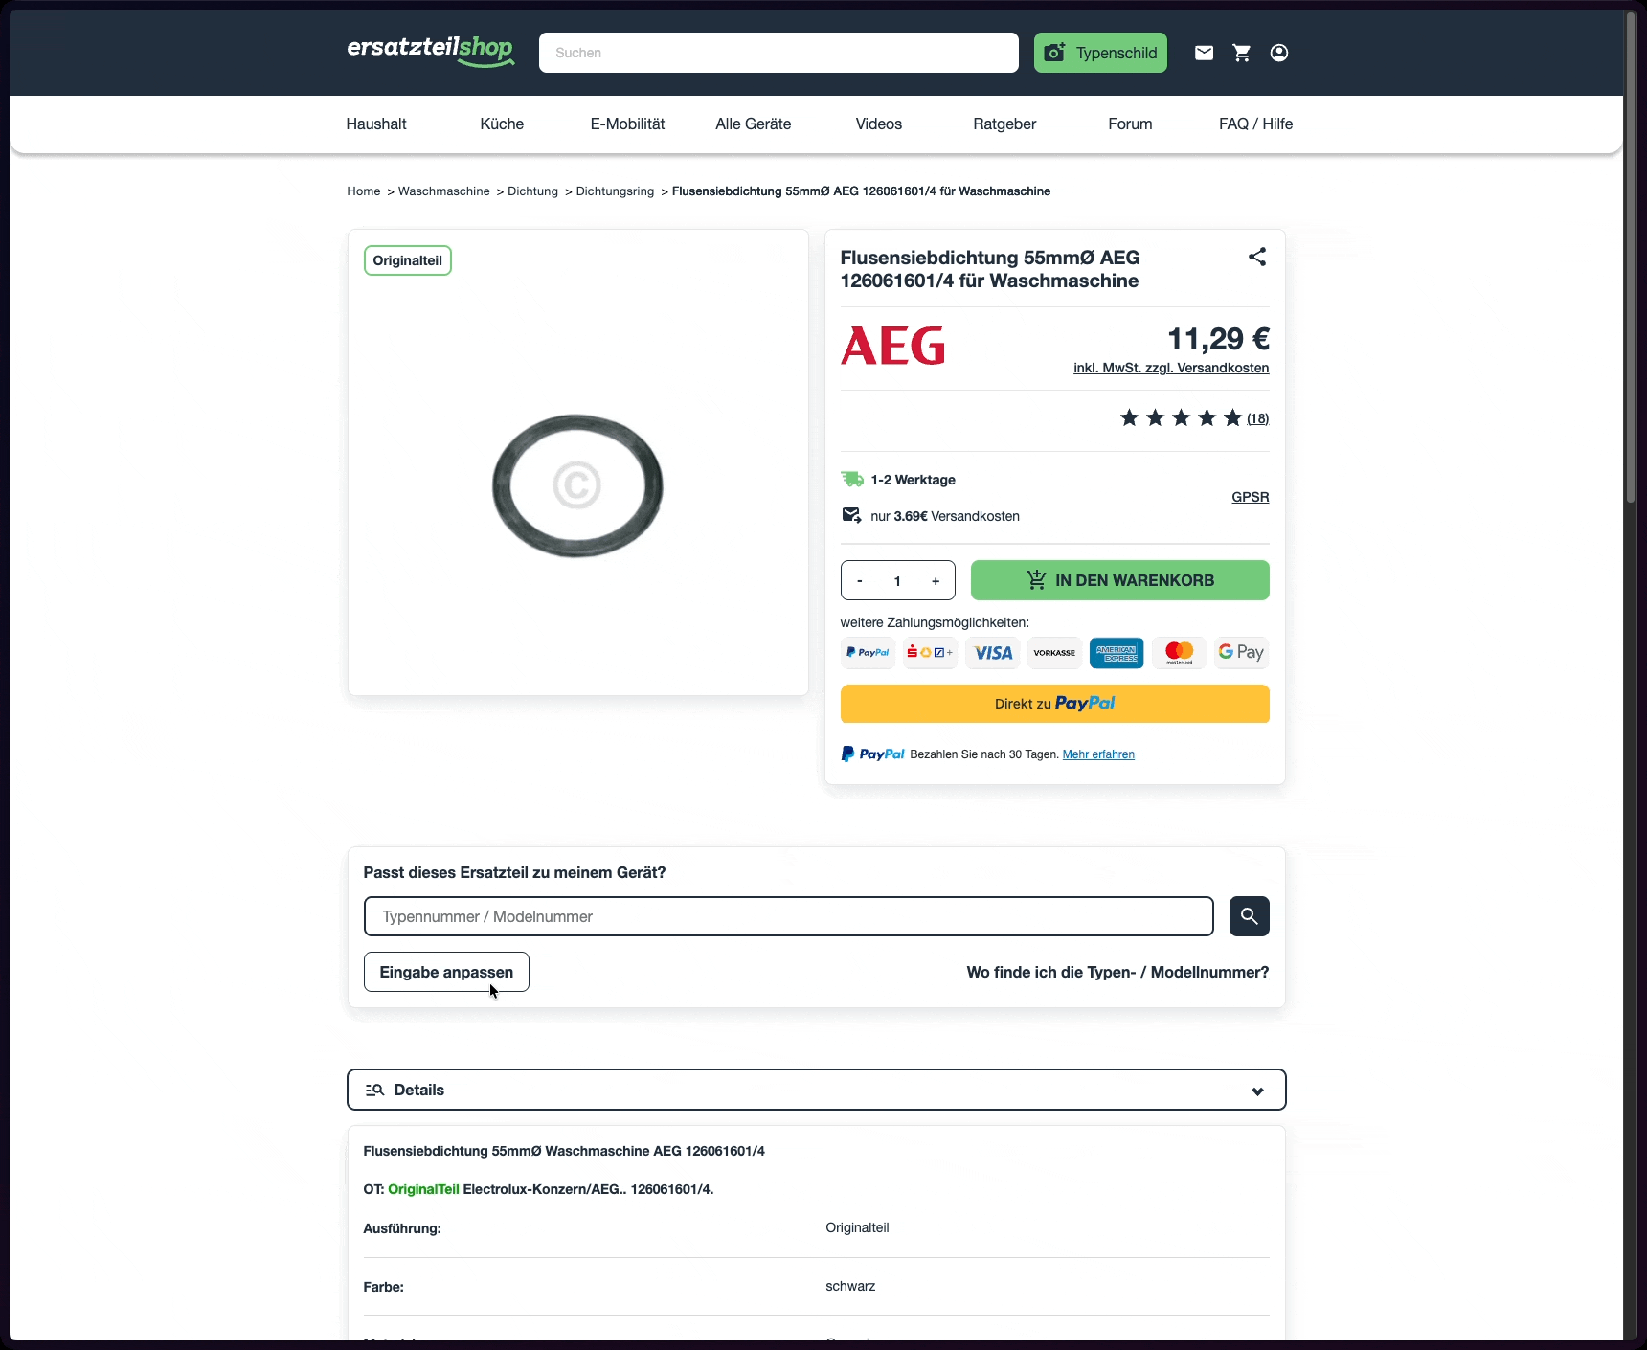
Task: Open the Küche menu
Action: 502,124
